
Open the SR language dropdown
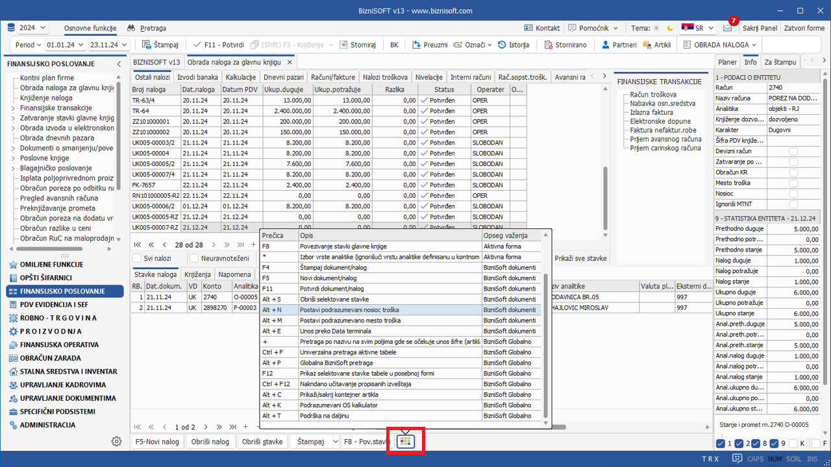(x=698, y=29)
